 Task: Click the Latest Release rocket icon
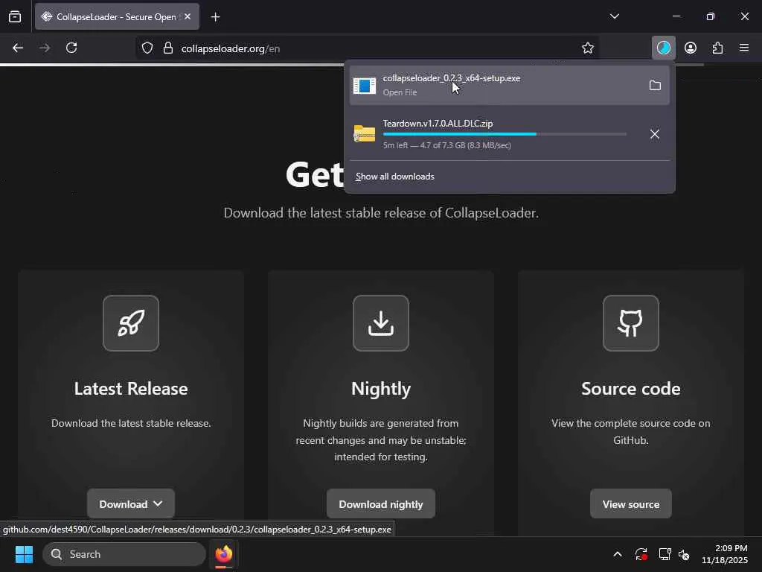[x=131, y=323]
